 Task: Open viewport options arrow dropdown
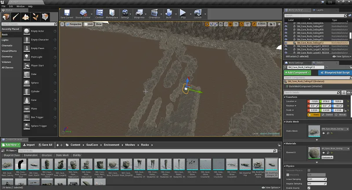tap(62, 24)
